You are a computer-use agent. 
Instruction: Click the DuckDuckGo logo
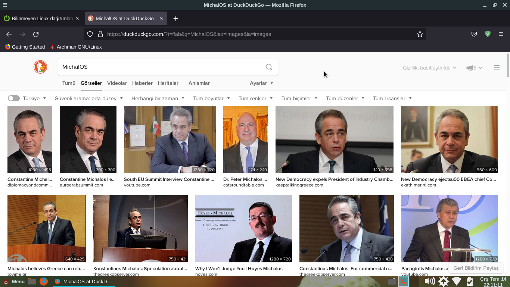tap(40, 67)
